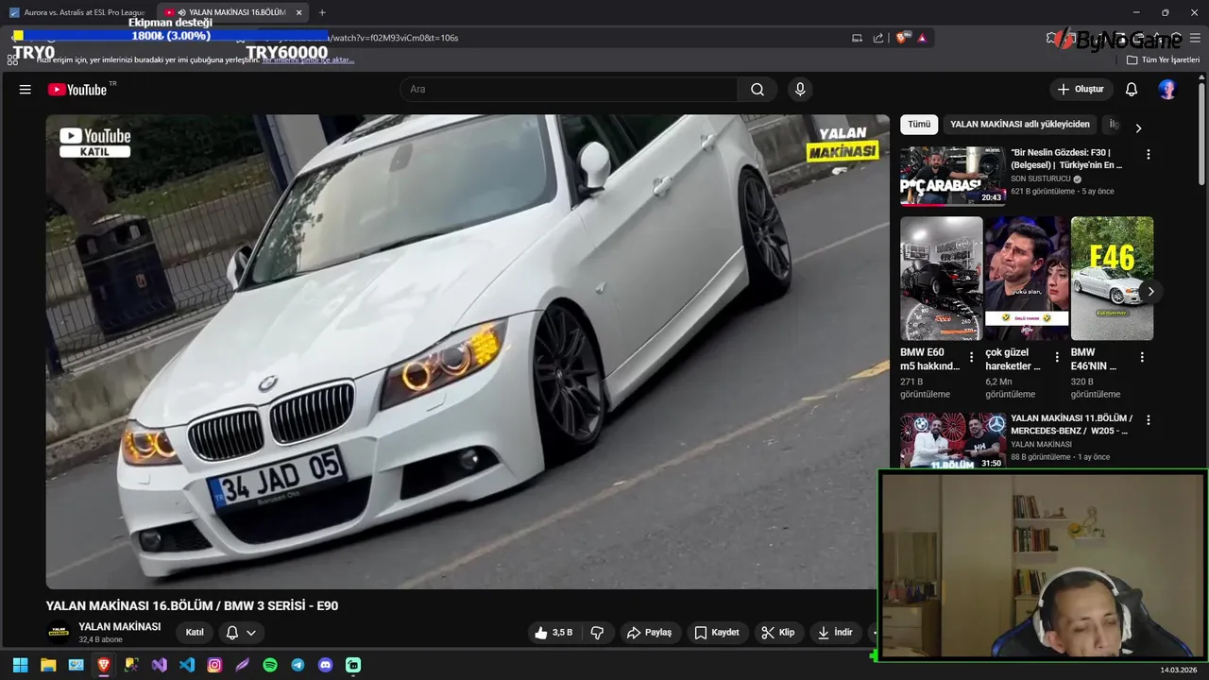
Task: Open Windows Start menu
Action: pos(20,665)
